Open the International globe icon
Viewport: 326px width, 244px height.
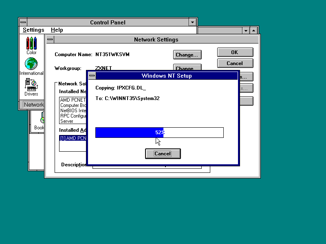tap(31, 66)
